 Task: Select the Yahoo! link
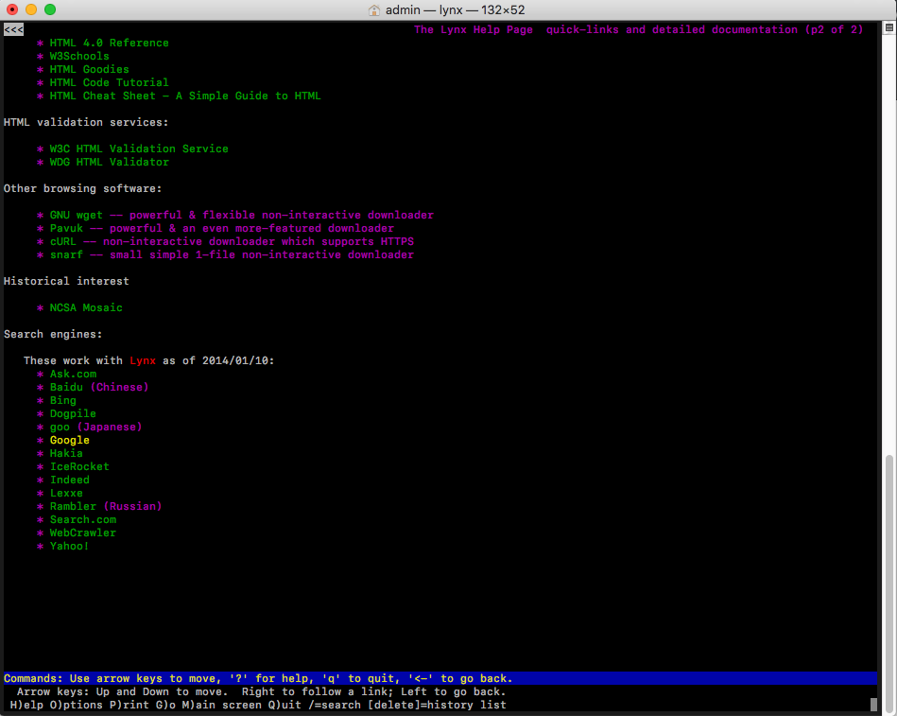(x=69, y=546)
